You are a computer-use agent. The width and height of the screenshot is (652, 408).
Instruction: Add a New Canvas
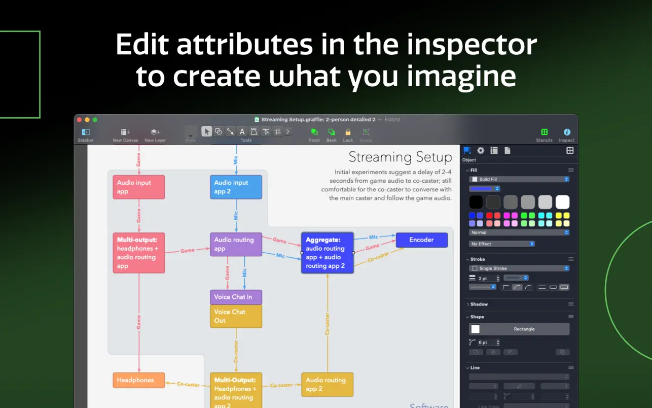click(x=125, y=132)
